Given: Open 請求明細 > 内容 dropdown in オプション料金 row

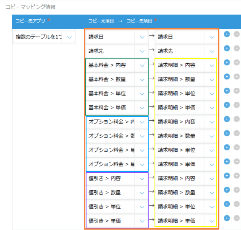Looking at the screenshot, I should 186,122.
